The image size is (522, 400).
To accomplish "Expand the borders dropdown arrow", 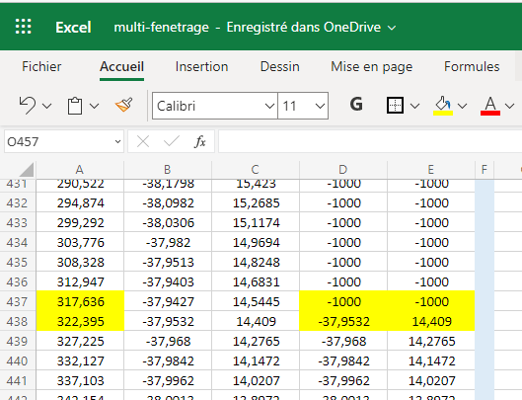I will pyautogui.click(x=414, y=106).
